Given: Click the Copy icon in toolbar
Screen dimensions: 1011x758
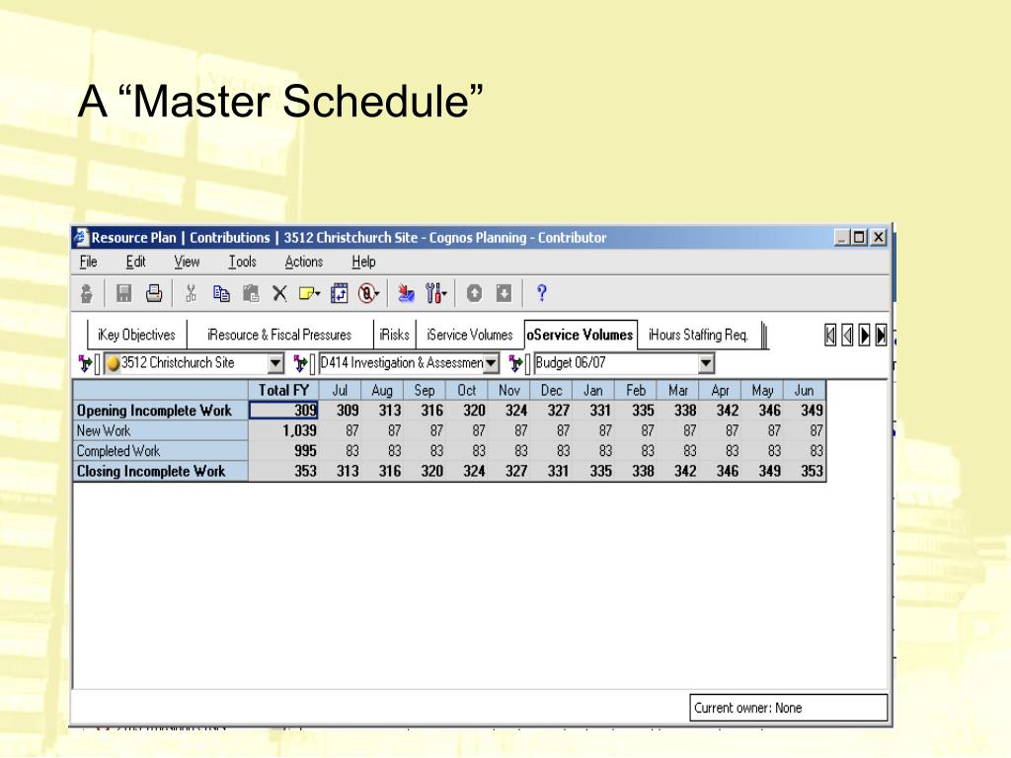Looking at the screenshot, I should (x=221, y=294).
